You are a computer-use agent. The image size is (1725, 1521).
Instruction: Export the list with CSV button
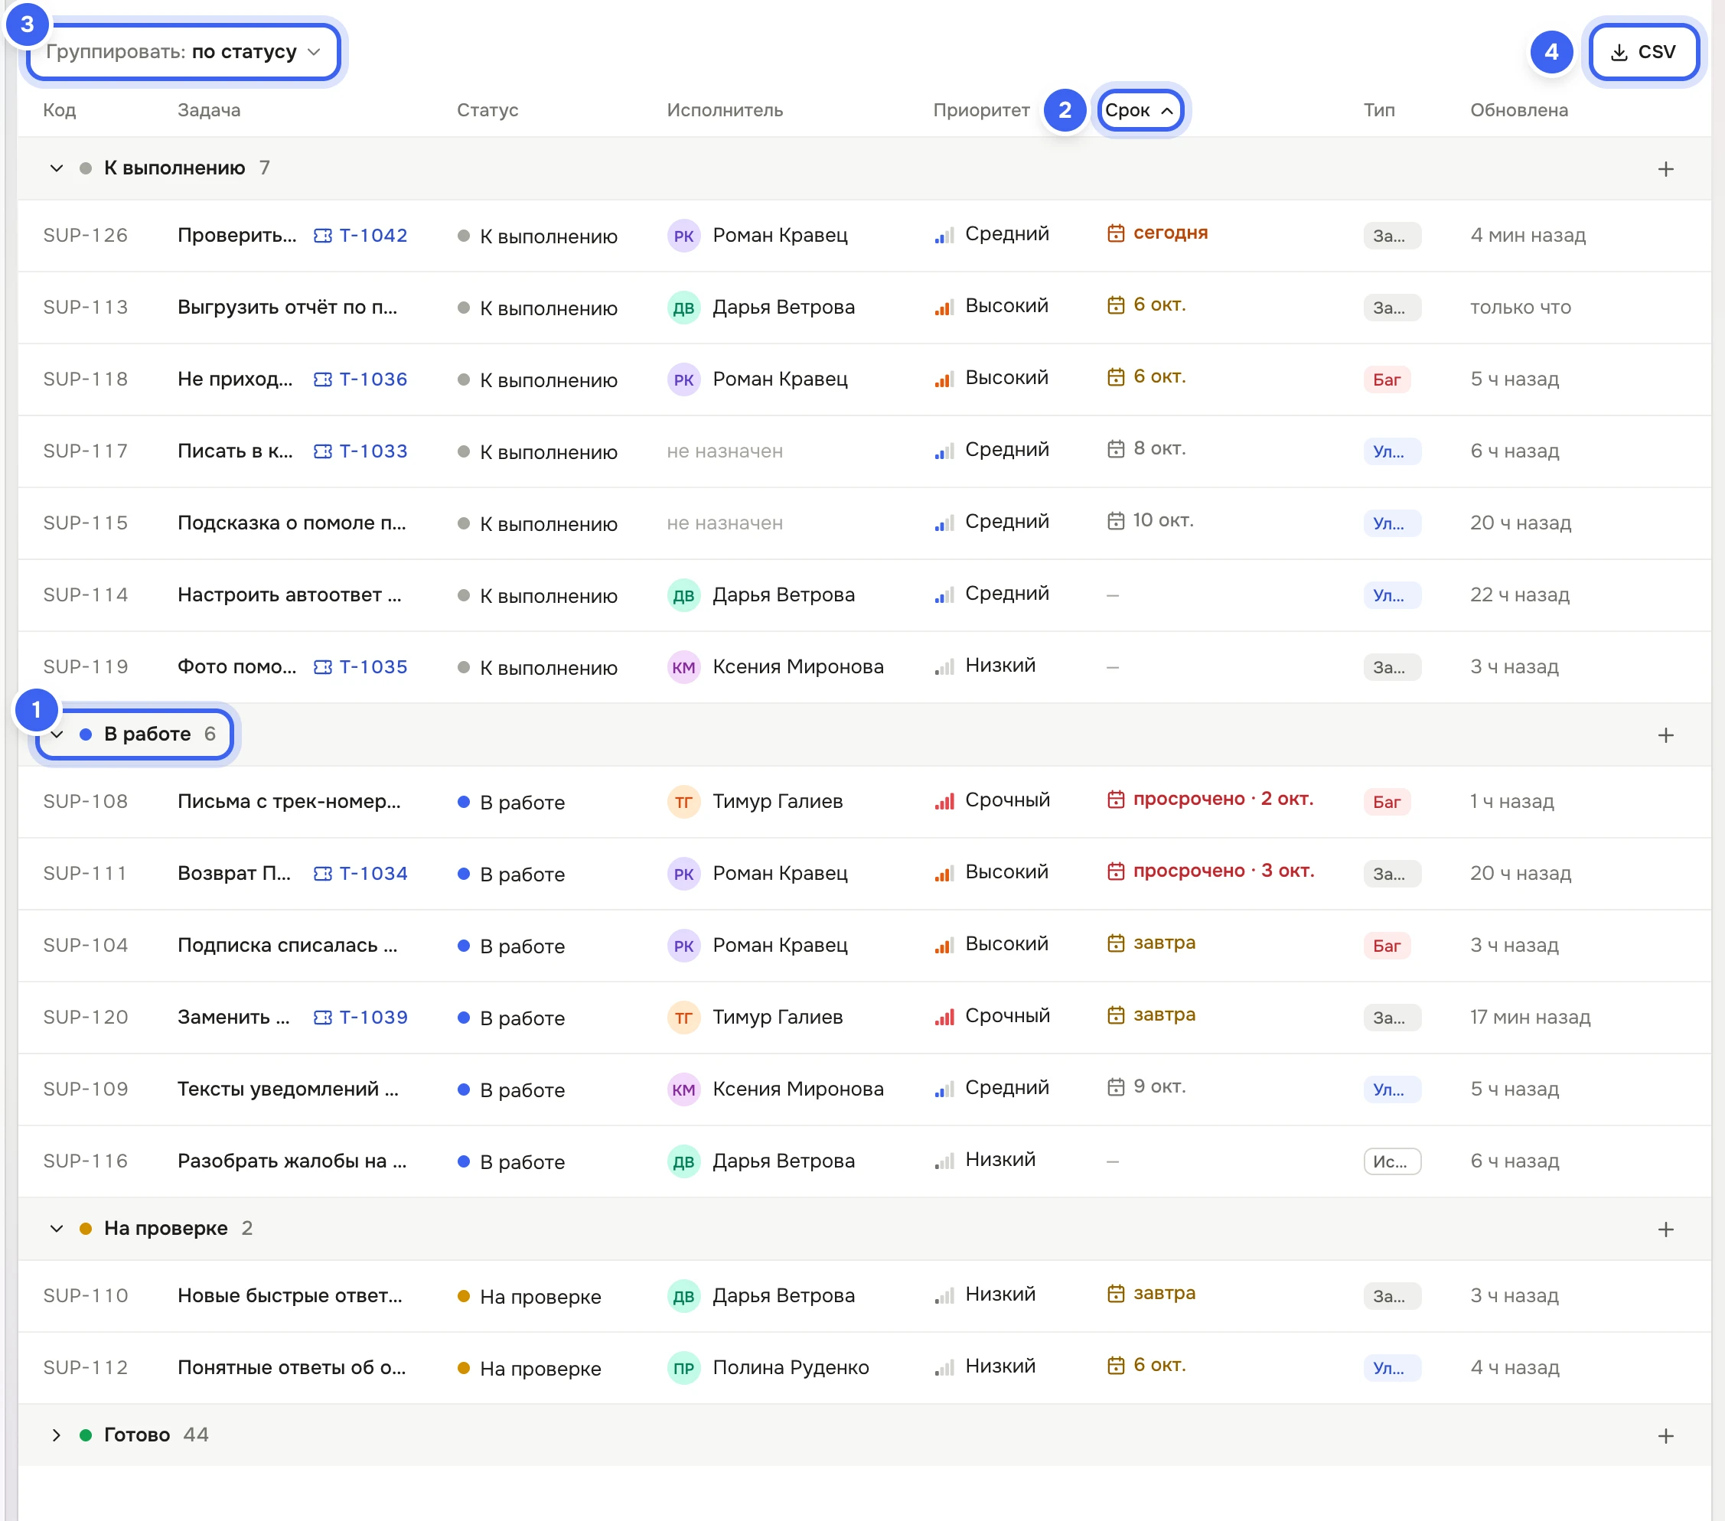tap(1643, 51)
